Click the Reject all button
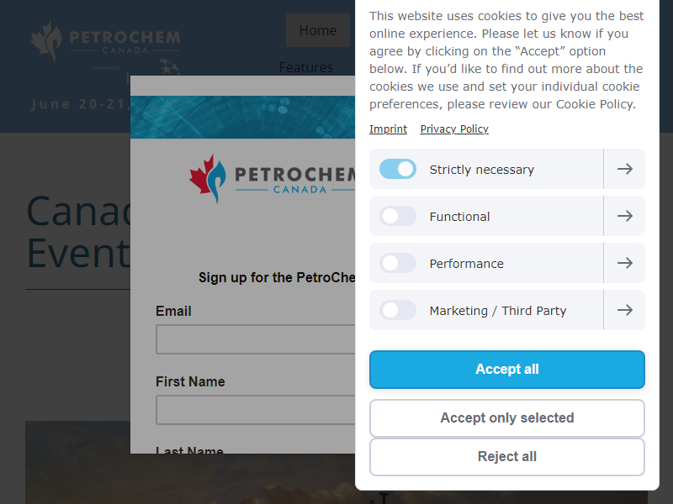This screenshot has width=673, height=504. click(x=507, y=457)
